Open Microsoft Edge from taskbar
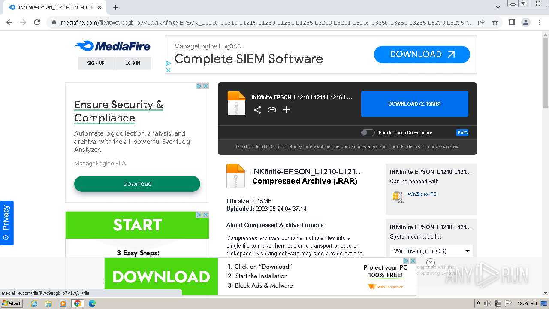The width and height of the screenshot is (549, 309). [x=92, y=303]
